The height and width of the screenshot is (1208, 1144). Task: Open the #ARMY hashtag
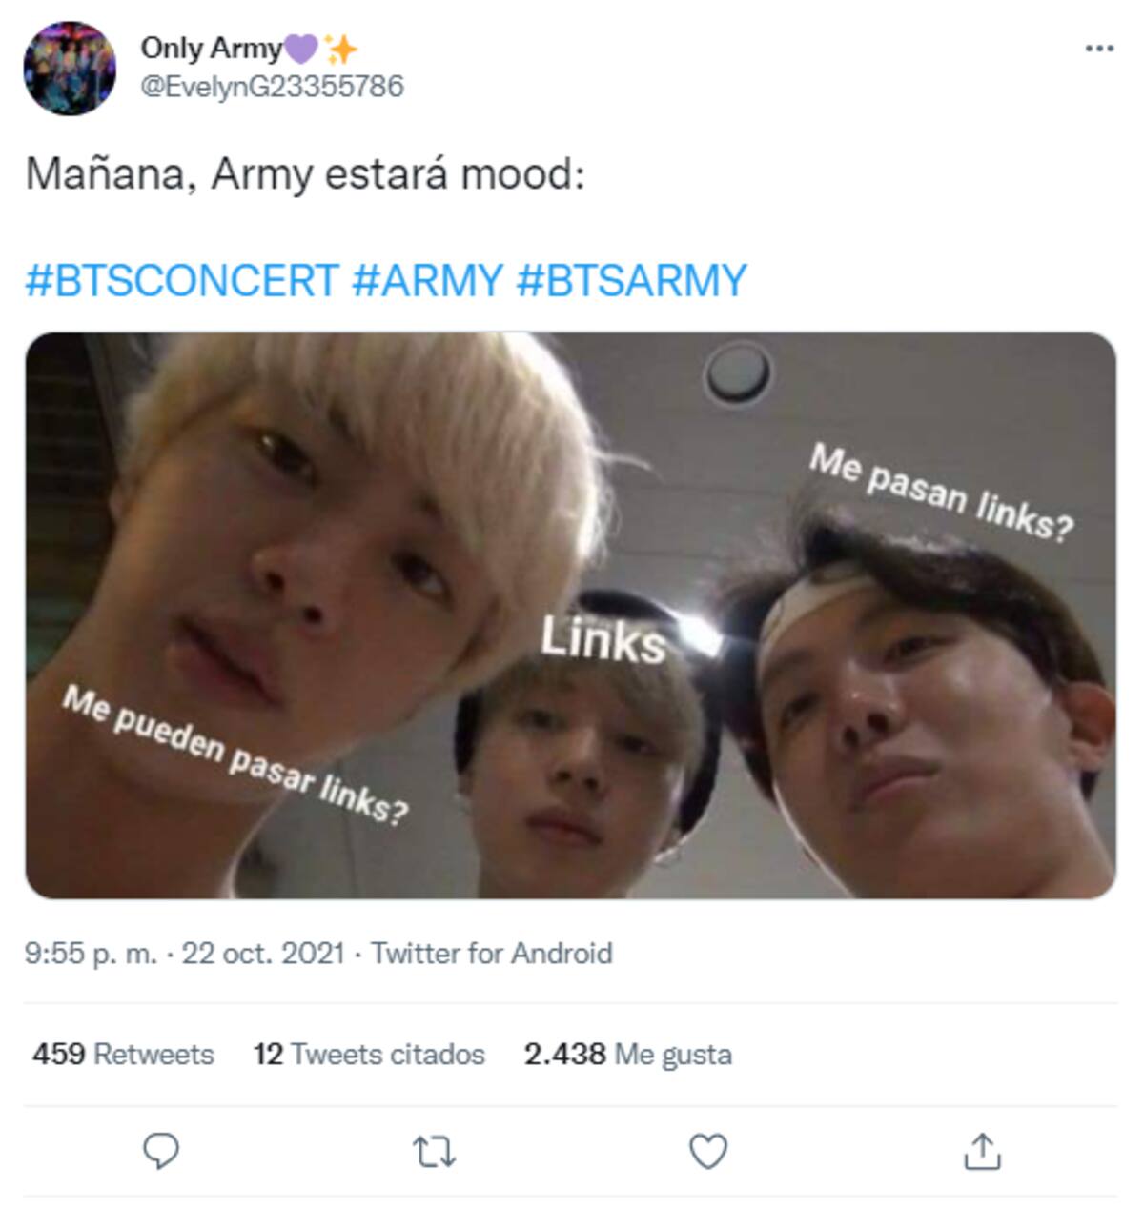pyautogui.click(x=427, y=280)
